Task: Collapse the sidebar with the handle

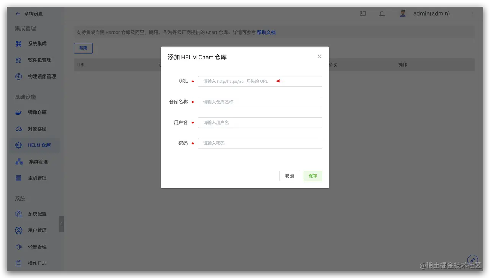Action: tap(61, 224)
